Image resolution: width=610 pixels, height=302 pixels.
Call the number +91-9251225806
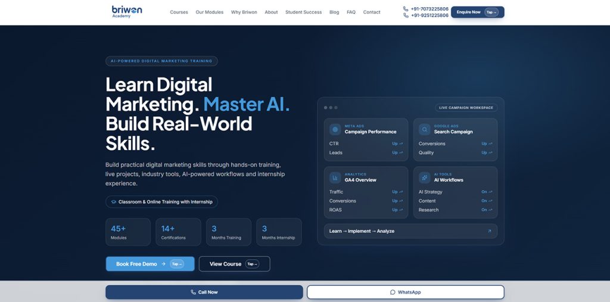pyautogui.click(x=430, y=15)
